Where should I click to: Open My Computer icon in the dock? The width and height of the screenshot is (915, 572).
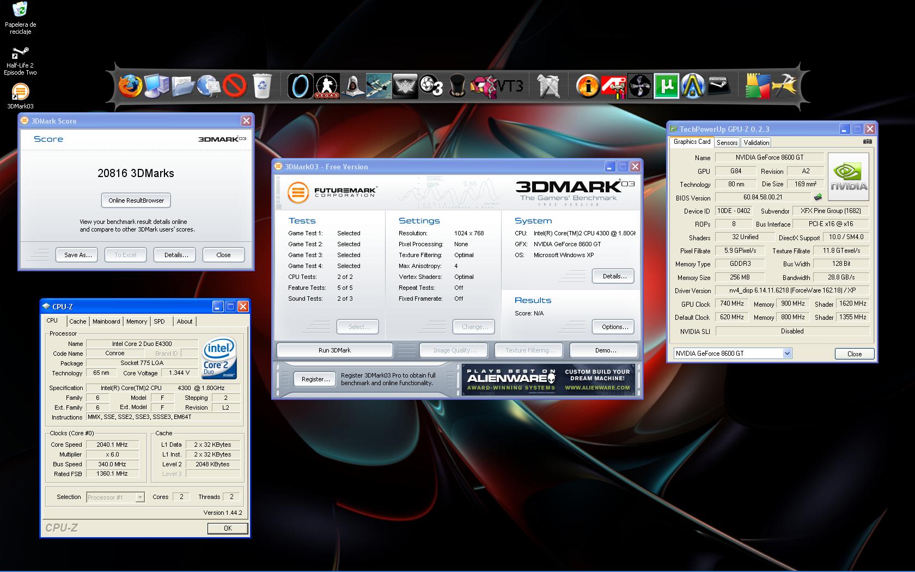click(157, 86)
